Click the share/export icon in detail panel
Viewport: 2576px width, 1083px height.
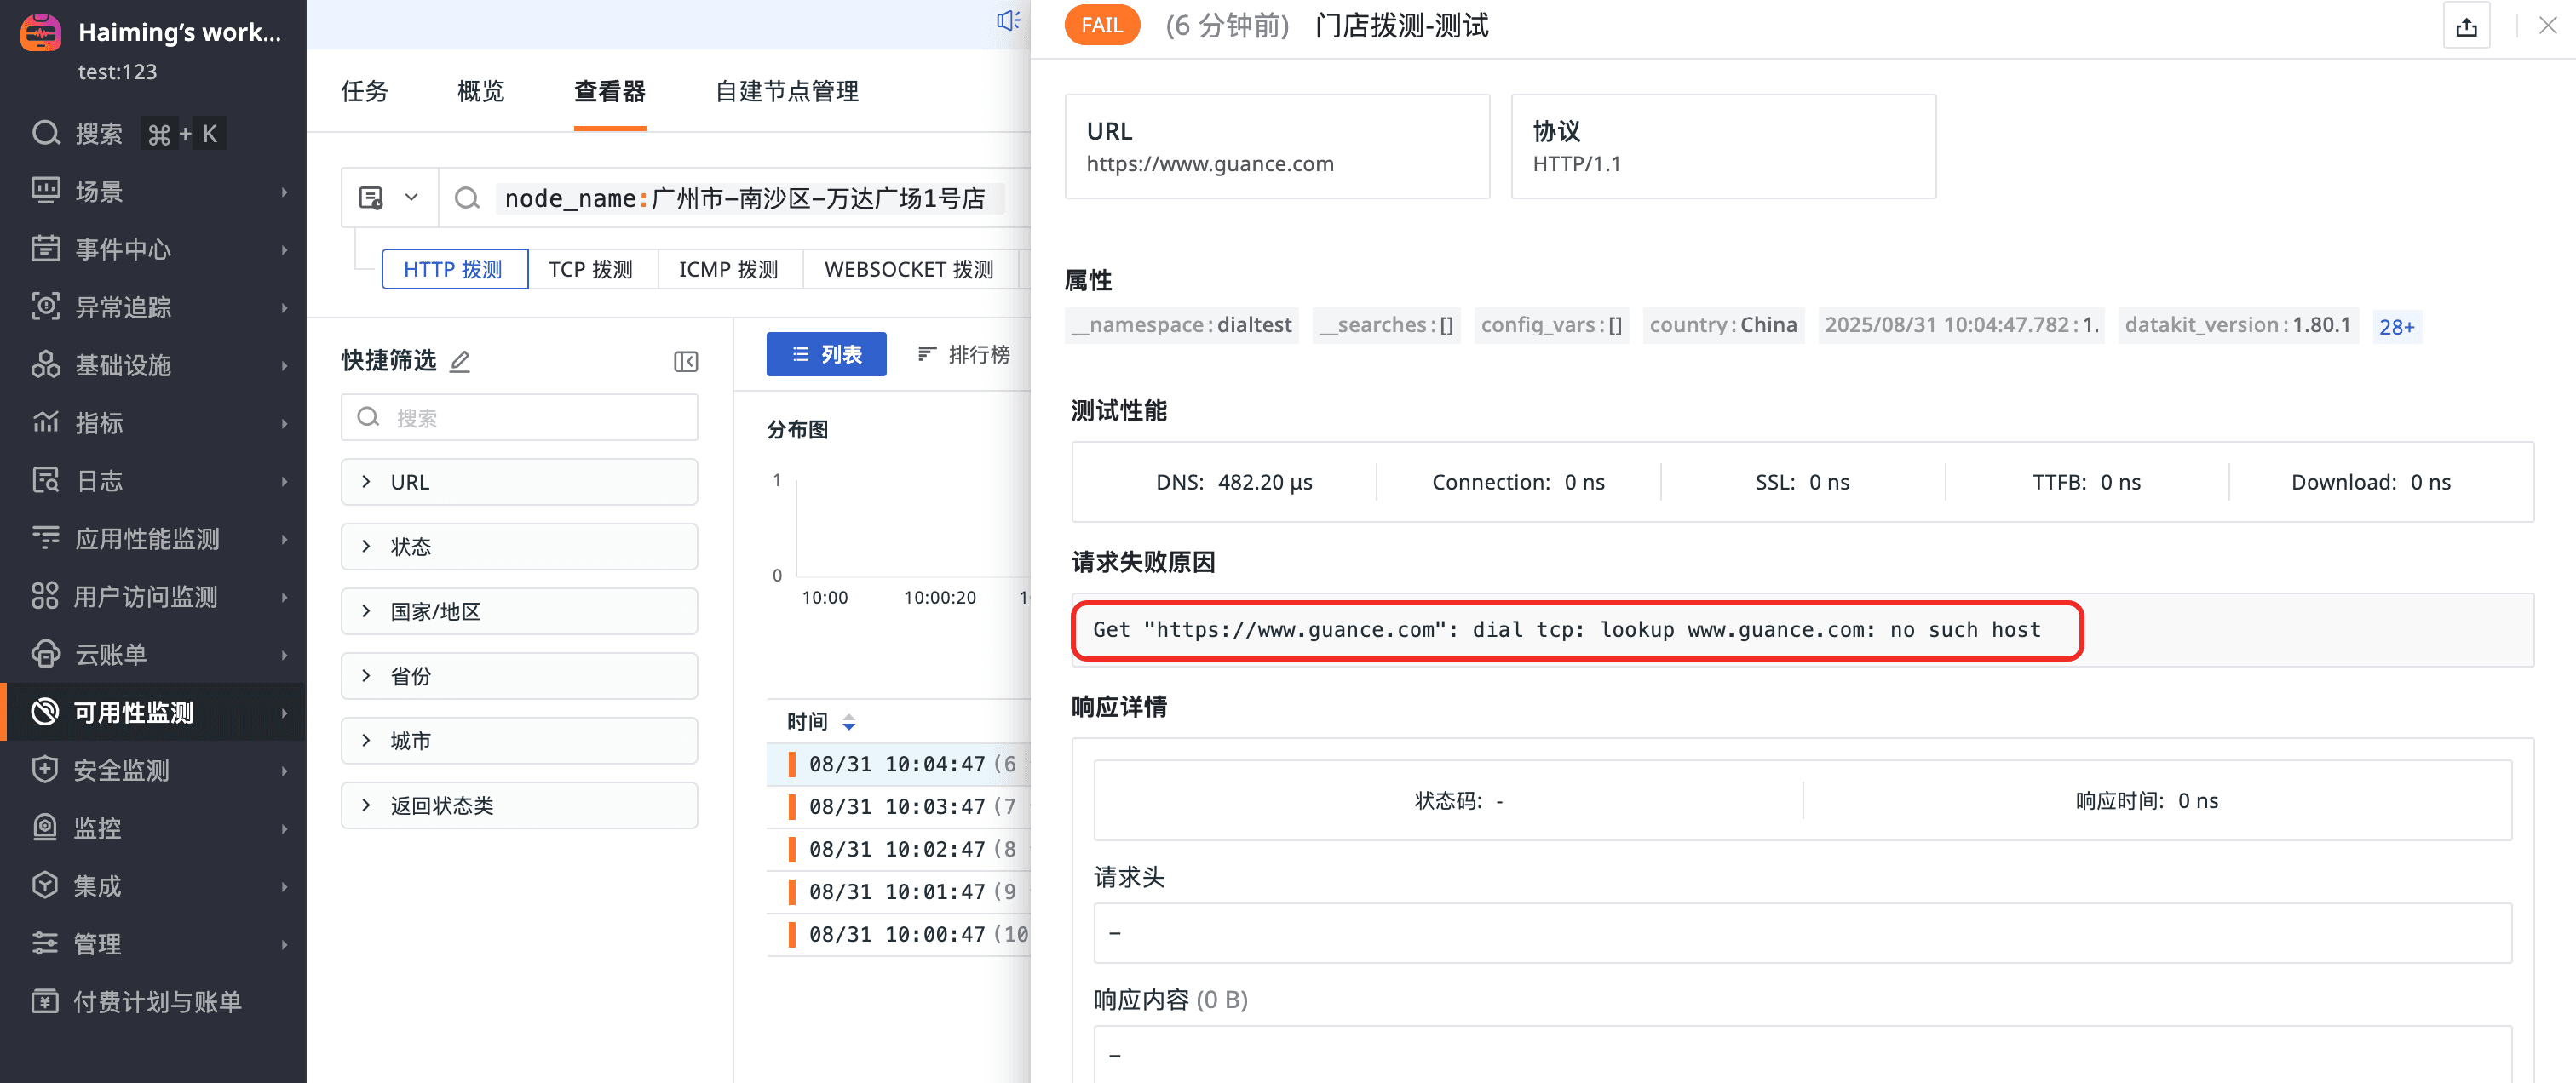coord(2465,27)
